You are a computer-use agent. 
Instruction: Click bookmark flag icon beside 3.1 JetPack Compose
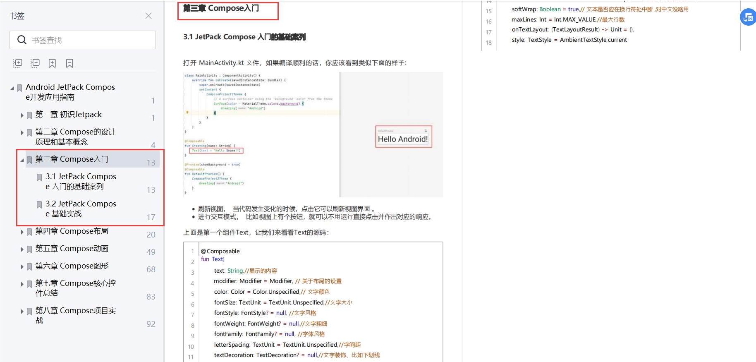pos(39,177)
